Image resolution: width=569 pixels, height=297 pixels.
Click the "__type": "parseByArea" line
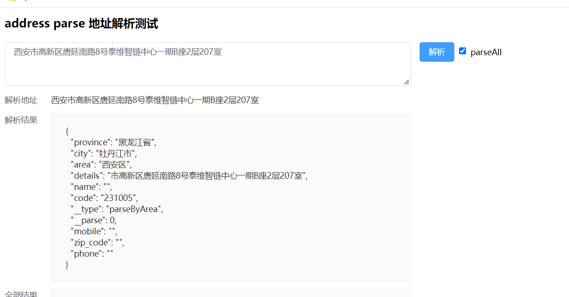point(117,209)
